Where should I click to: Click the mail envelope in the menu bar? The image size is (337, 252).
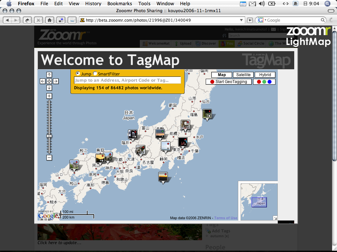pos(252,4)
